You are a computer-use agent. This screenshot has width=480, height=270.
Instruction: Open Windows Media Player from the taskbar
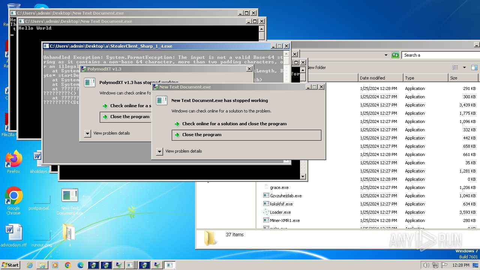tap(55, 265)
